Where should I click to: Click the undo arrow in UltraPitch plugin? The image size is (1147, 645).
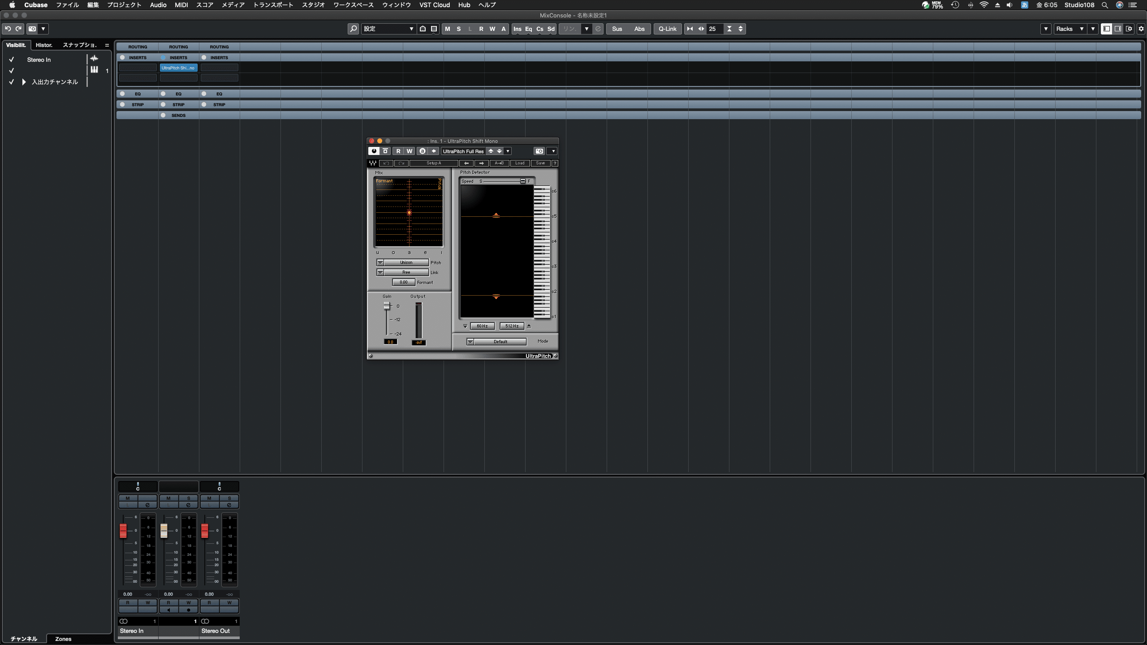coord(386,164)
